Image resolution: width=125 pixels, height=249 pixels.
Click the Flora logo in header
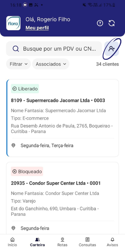coord(13,23)
